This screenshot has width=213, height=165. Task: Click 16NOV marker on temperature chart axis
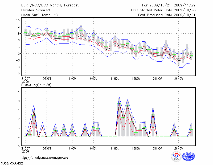pyautogui.click(x=136, y=79)
